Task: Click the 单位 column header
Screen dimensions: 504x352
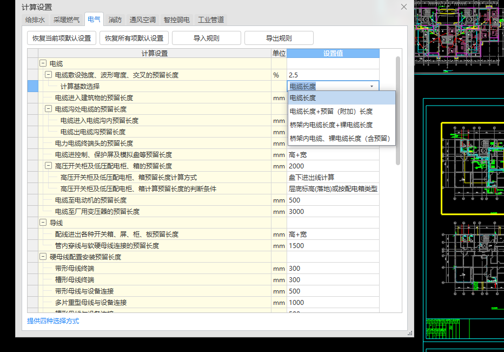Action: 279,54
